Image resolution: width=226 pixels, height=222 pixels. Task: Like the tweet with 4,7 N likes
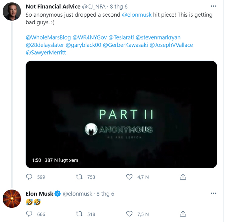point(130,177)
